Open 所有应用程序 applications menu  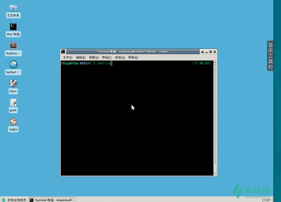point(14,200)
